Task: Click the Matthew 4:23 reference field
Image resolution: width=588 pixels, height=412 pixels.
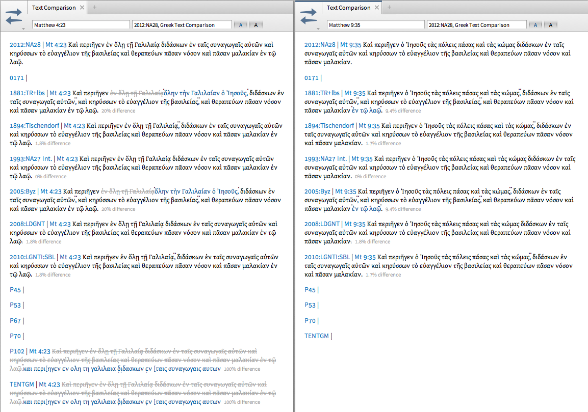Action: (81, 25)
